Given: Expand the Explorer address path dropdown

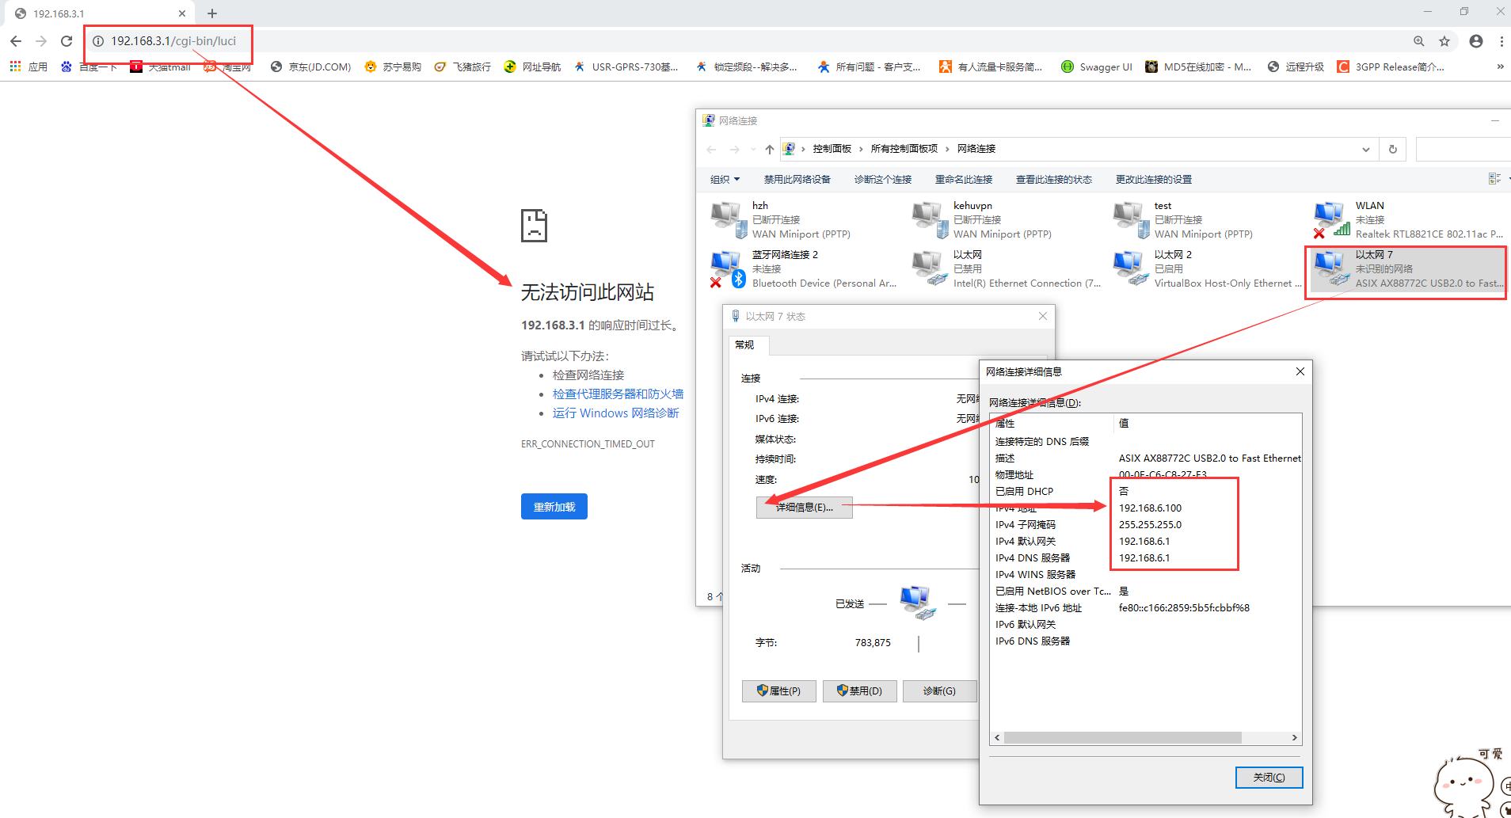Looking at the screenshot, I should pyautogui.click(x=1366, y=149).
